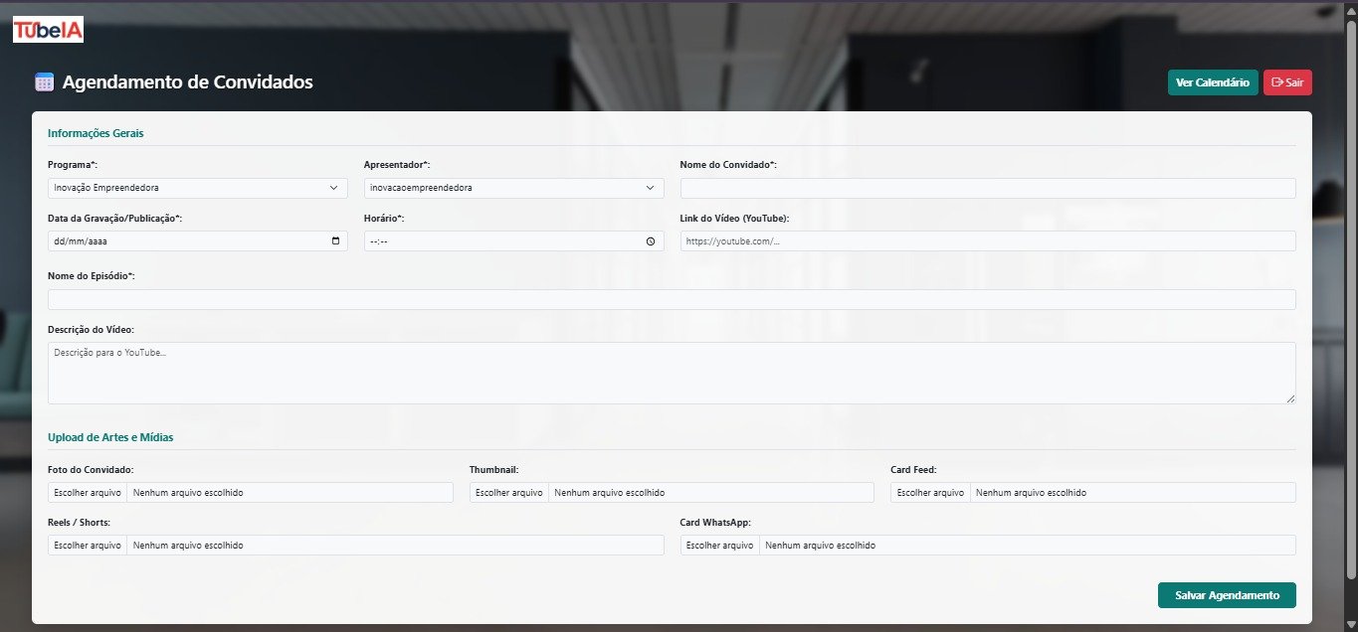
Task: Expand the Apresentador dropdown
Action: click(x=514, y=188)
